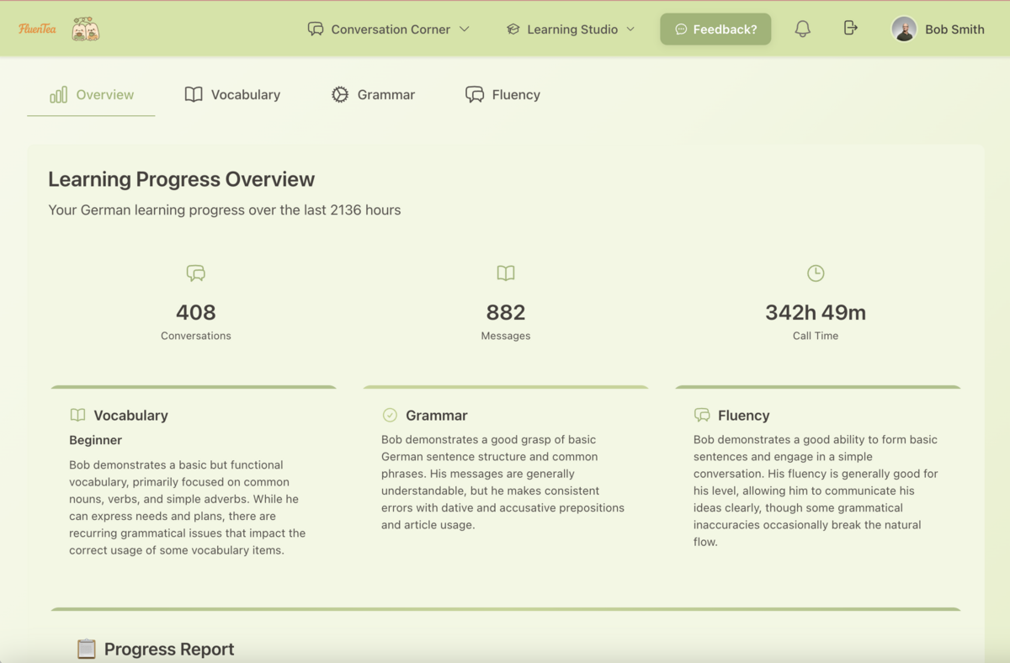The image size is (1010, 663).
Task: Open the Grammar tab
Action: (374, 94)
